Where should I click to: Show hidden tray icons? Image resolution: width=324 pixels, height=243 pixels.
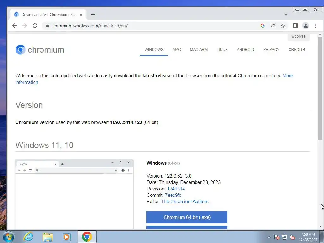269,237
